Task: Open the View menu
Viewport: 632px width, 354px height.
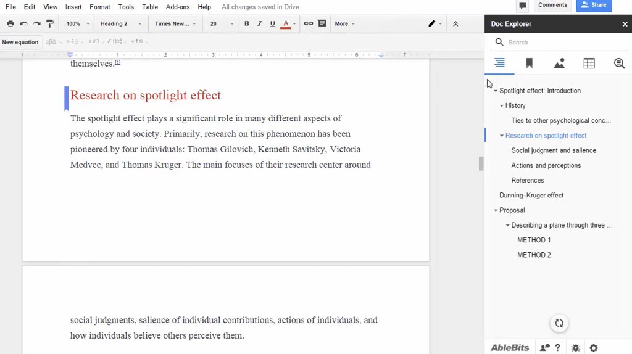Action: [x=51, y=7]
